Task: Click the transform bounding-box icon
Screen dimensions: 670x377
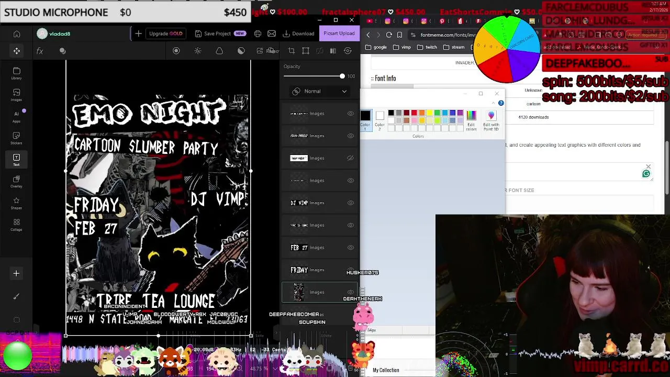Action: coord(306,51)
